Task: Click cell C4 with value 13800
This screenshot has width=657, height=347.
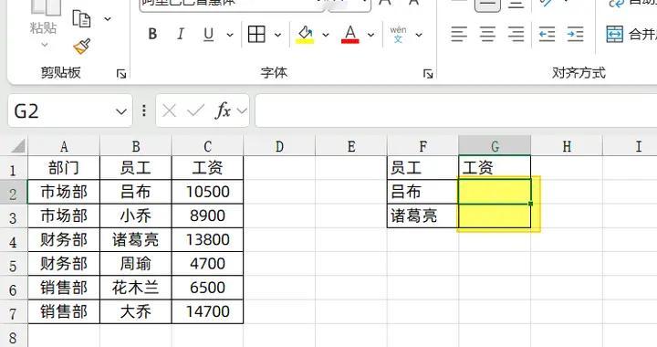Action: pyautogui.click(x=207, y=240)
